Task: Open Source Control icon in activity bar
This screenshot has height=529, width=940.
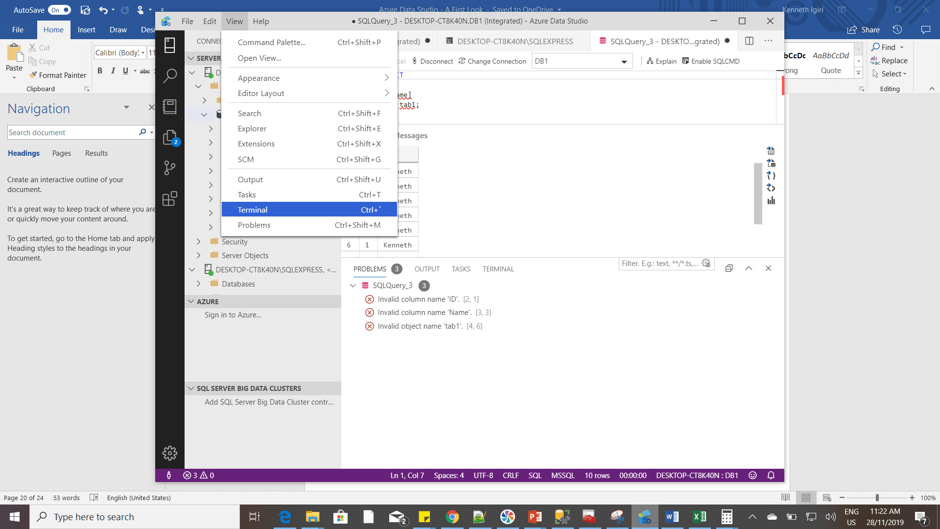Action: 169,168
